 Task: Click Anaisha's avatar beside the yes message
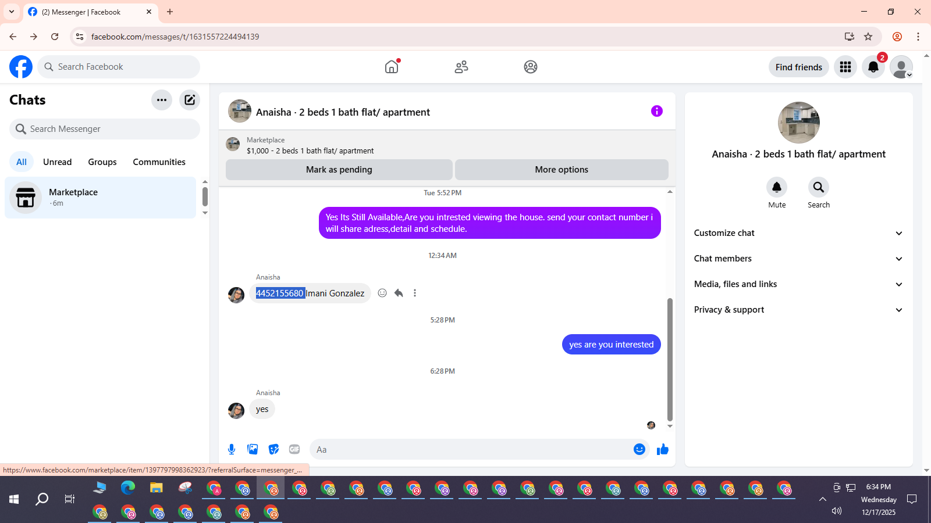(236, 411)
